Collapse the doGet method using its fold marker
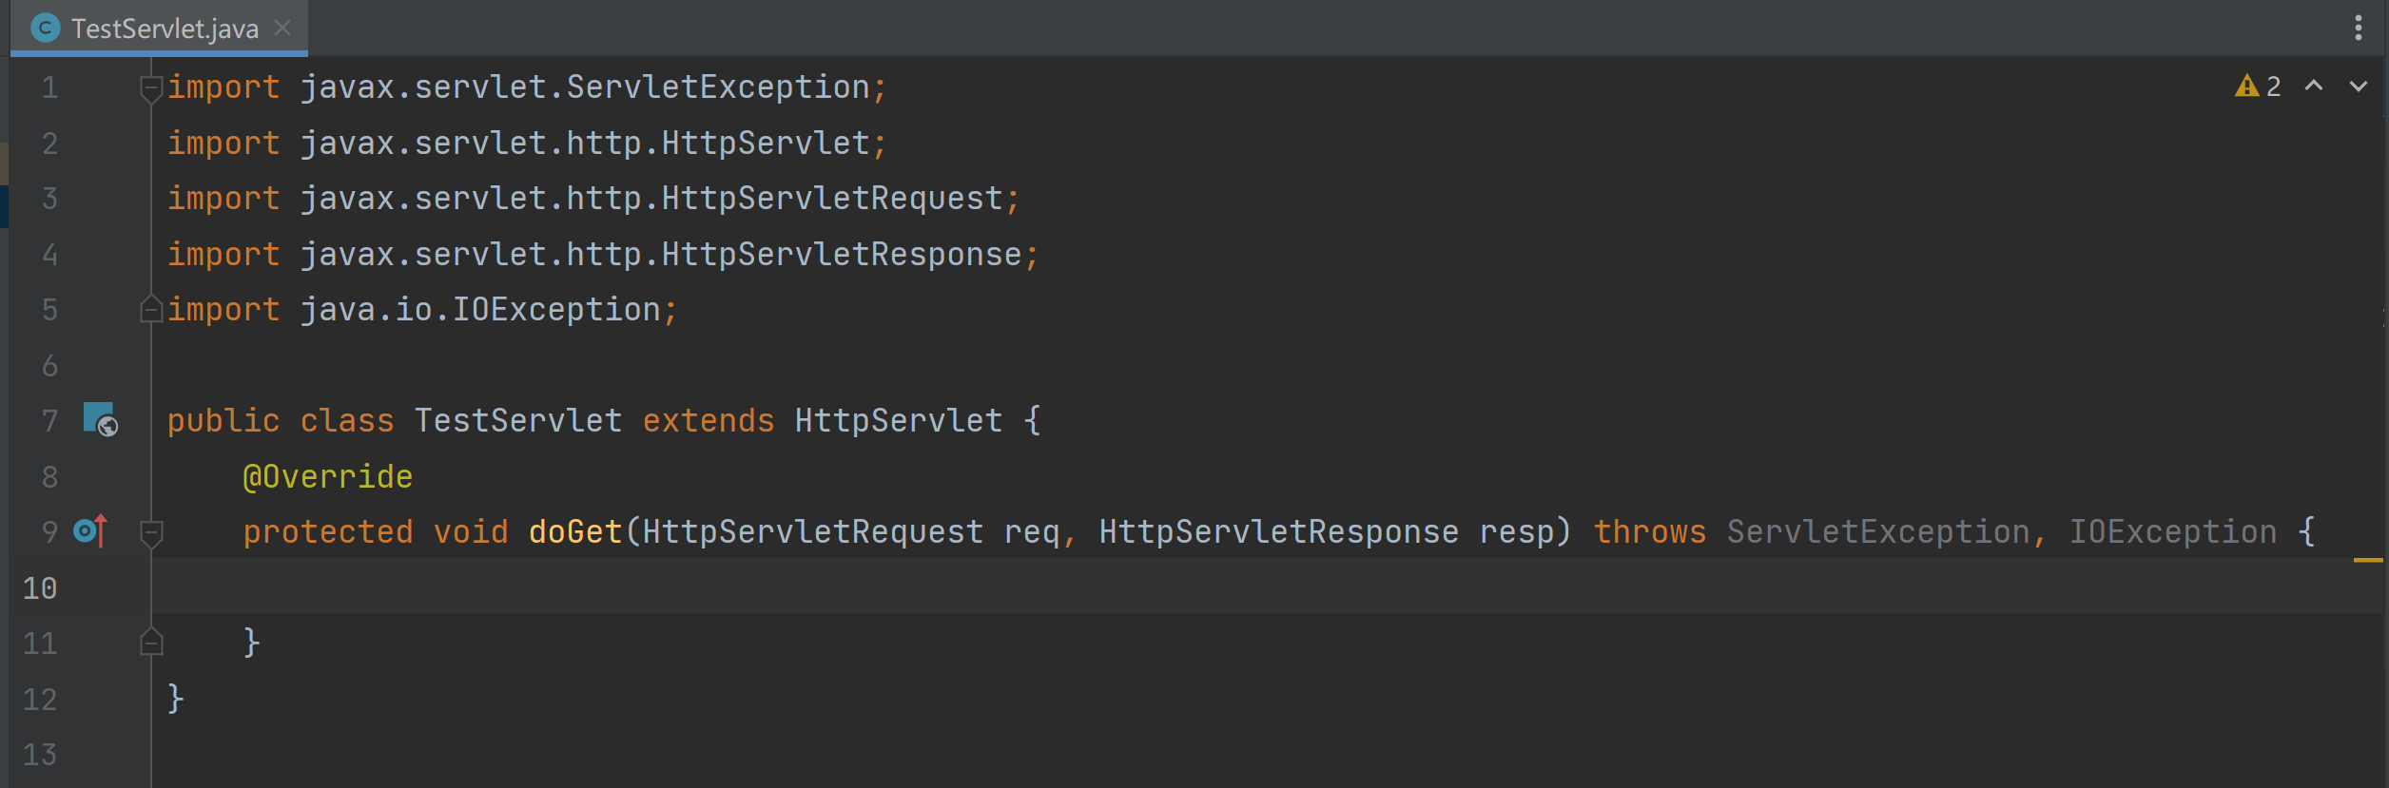The width and height of the screenshot is (2389, 788). click(x=150, y=532)
